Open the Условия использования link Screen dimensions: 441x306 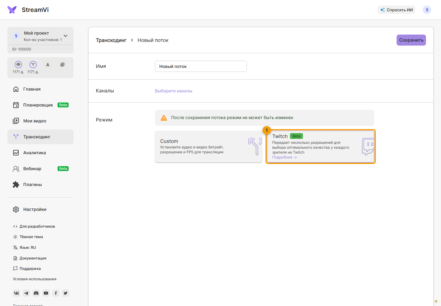(x=35, y=279)
